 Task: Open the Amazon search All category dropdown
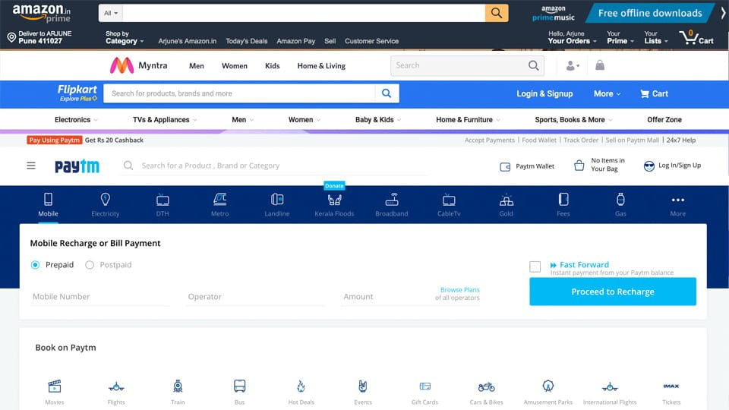(111, 13)
